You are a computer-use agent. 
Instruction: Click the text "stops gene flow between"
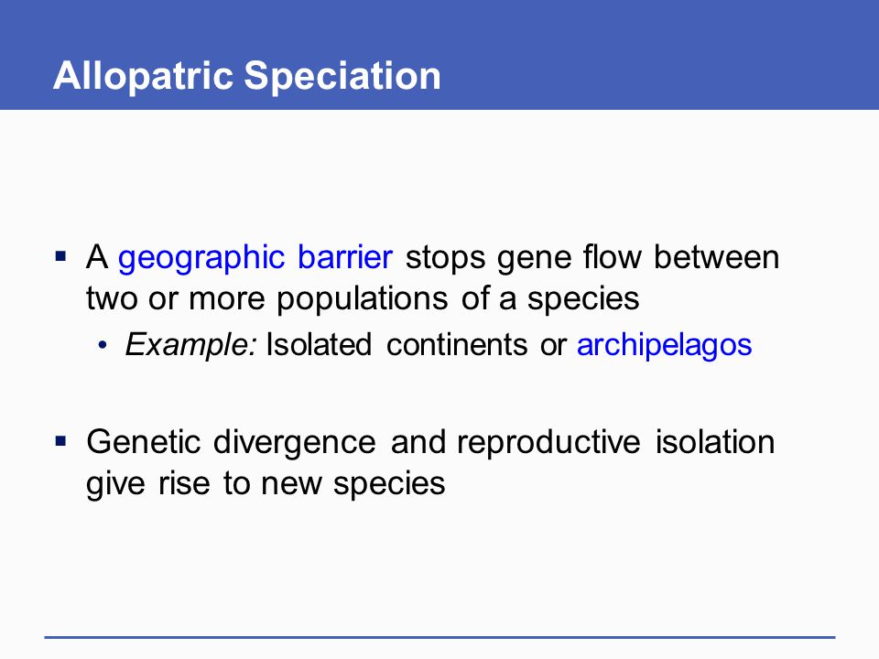(x=592, y=259)
